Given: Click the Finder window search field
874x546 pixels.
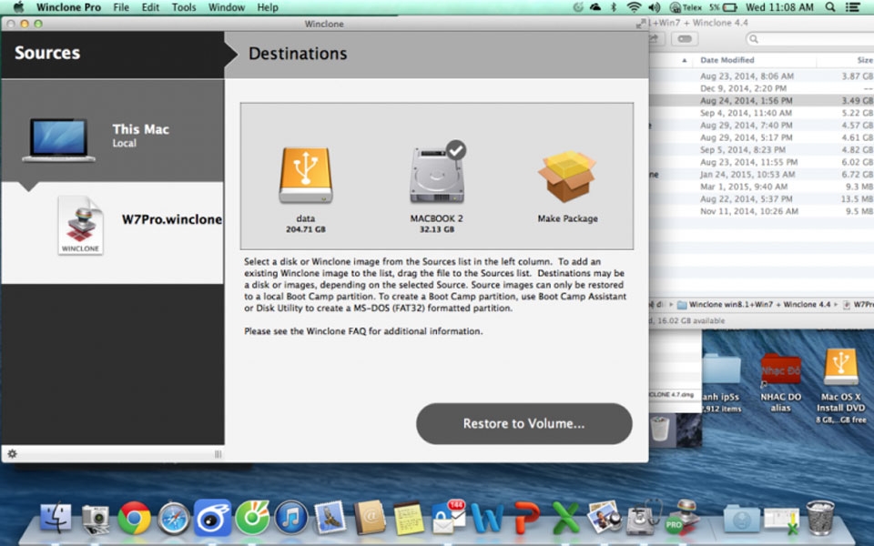Looking at the screenshot, I should [x=809, y=38].
